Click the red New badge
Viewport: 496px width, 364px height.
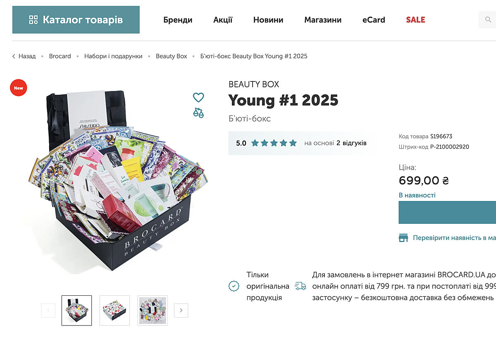click(x=19, y=88)
